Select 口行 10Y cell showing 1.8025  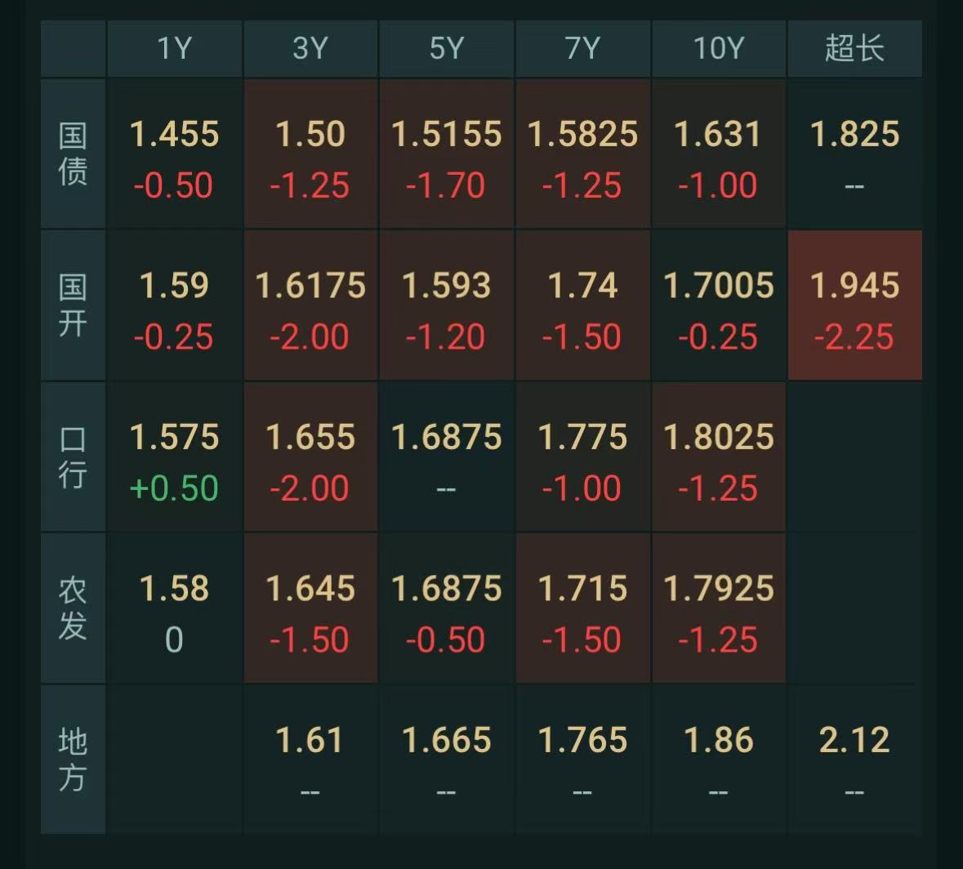pyautogui.click(x=719, y=457)
